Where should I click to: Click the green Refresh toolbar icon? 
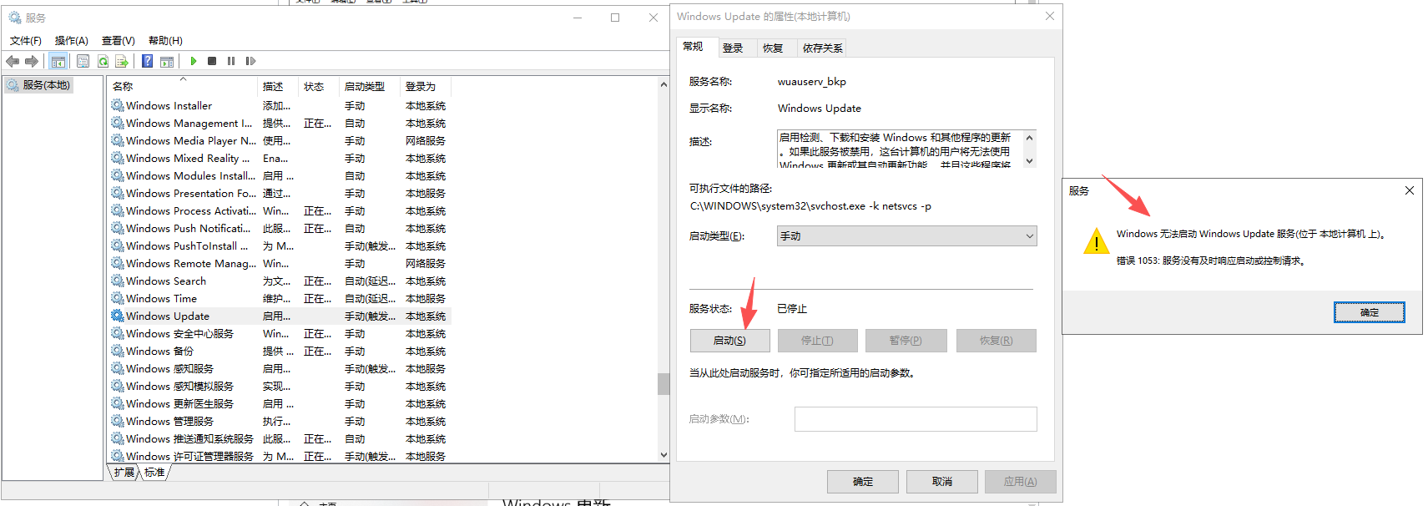(103, 61)
